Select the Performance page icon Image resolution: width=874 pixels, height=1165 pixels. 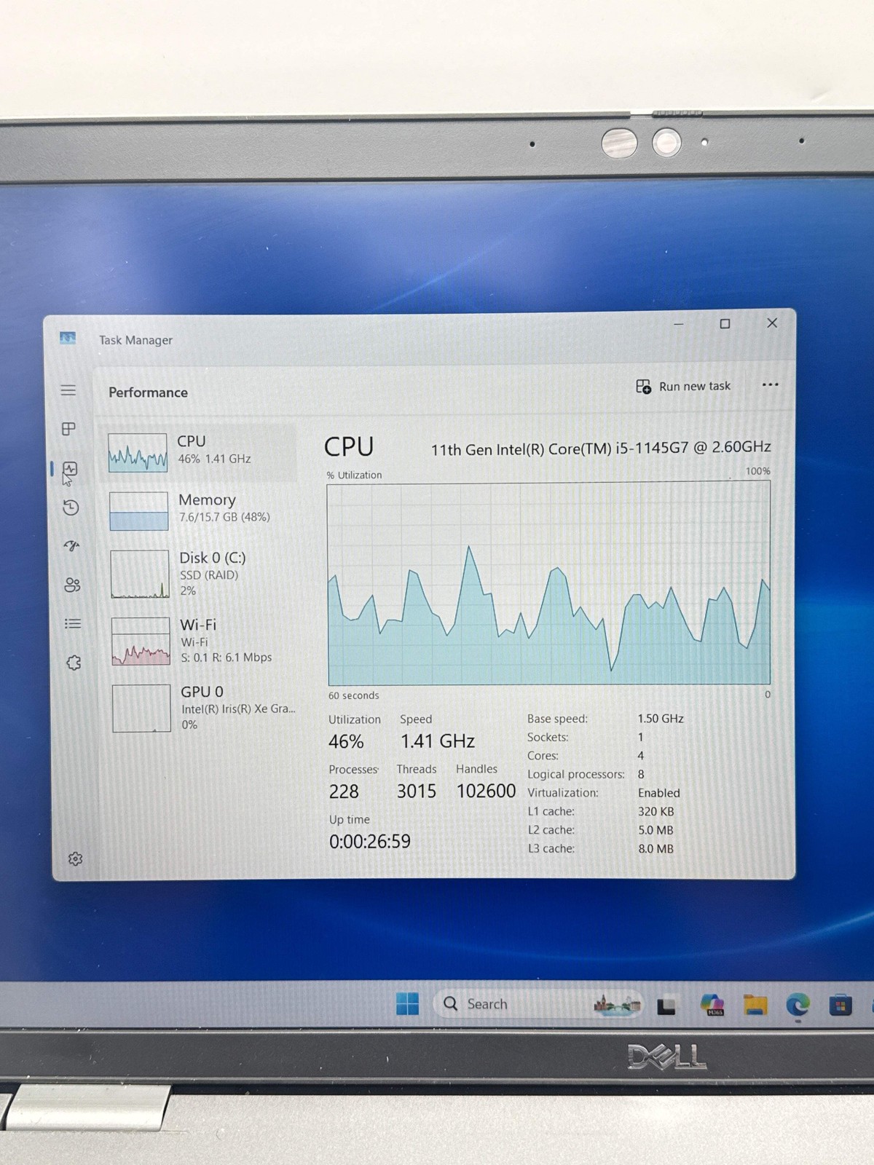pos(70,468)
